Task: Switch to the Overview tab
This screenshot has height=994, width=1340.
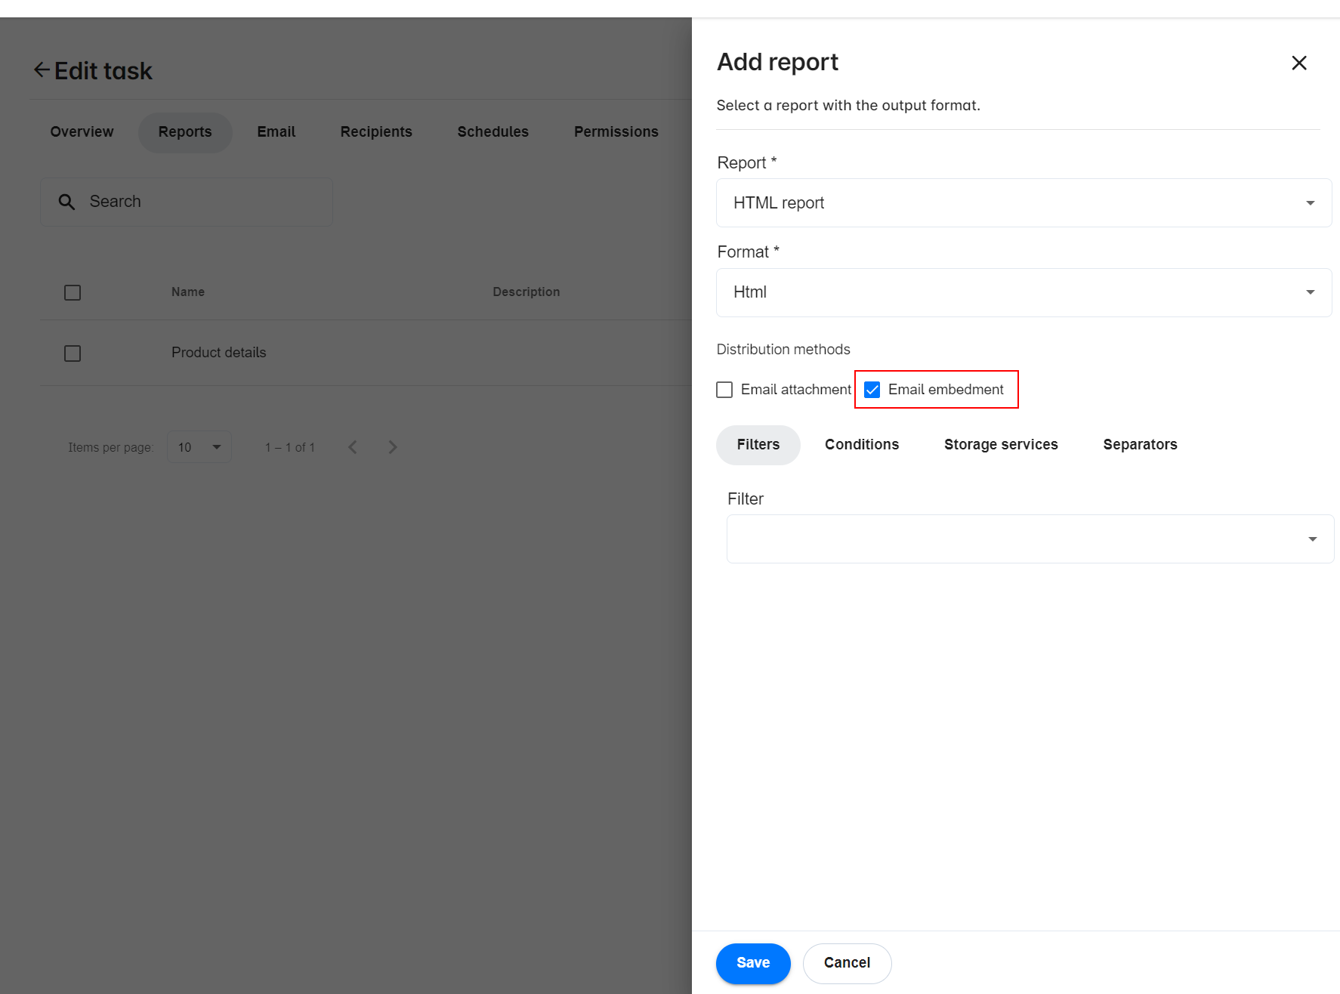Action: tap(82, 131)
